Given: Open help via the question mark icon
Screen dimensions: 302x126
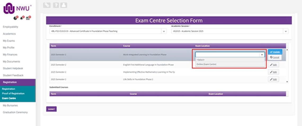Looking at the screenshot, I should 56,5.
